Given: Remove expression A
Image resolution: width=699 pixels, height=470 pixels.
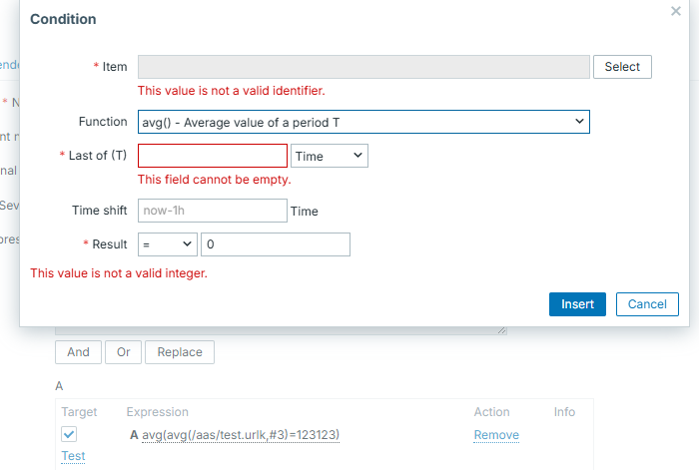Looking at the screenshot, I should (496, 435).
